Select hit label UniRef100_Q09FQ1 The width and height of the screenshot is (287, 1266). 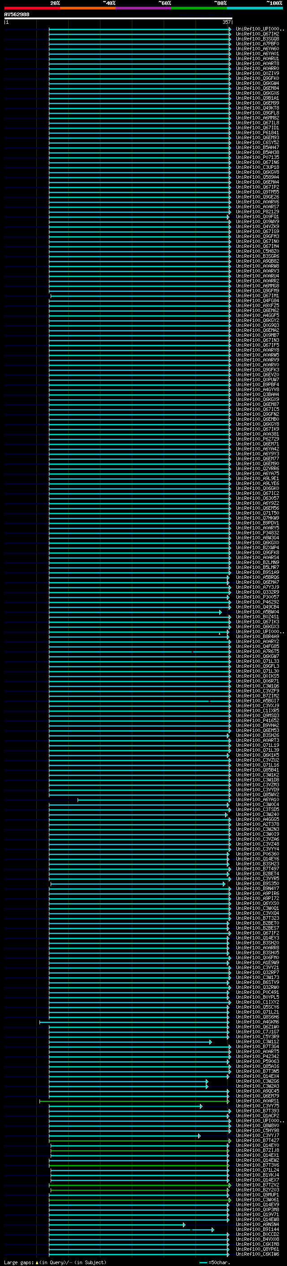[x=257, y=217]
